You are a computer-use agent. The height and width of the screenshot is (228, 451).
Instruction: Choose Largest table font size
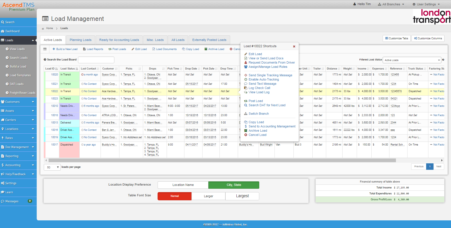tap(242, 196)
